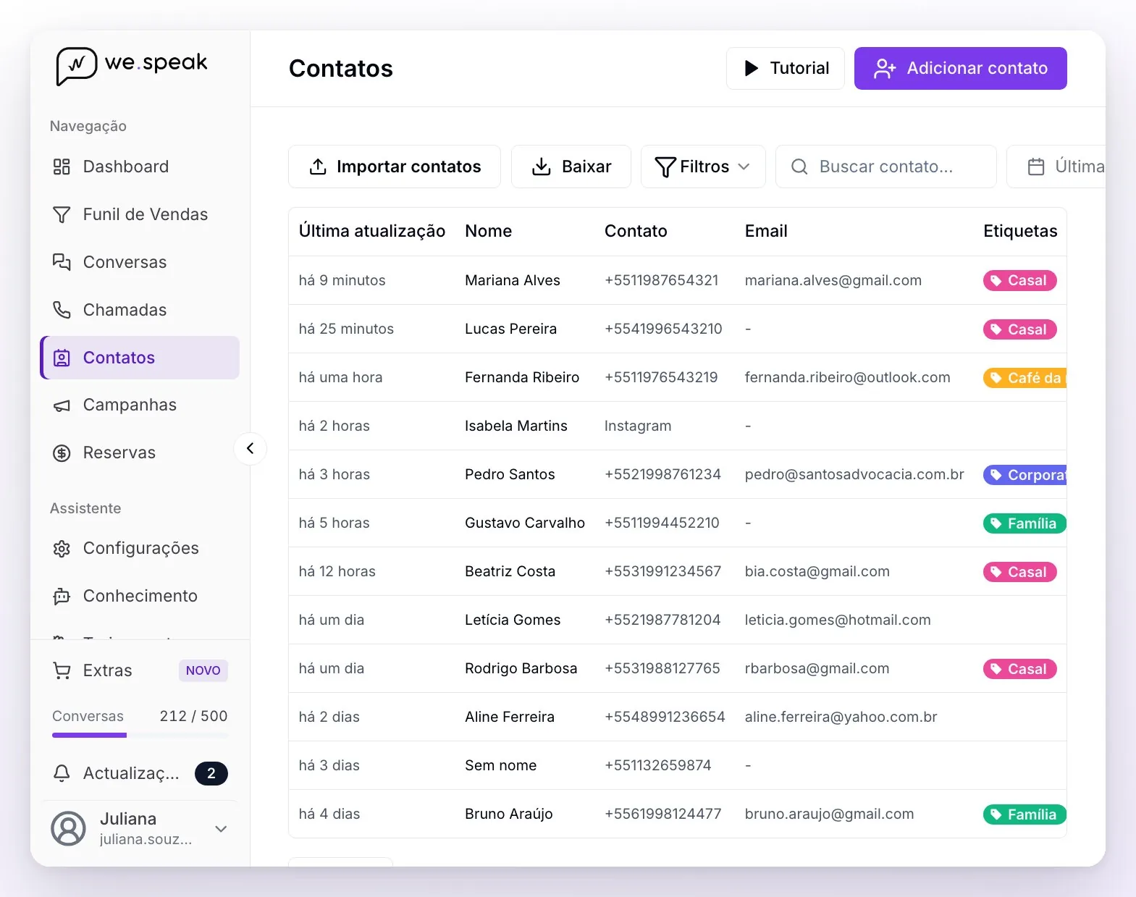Click the notification count badge 2
The image size is (1136, 897).
211,773
